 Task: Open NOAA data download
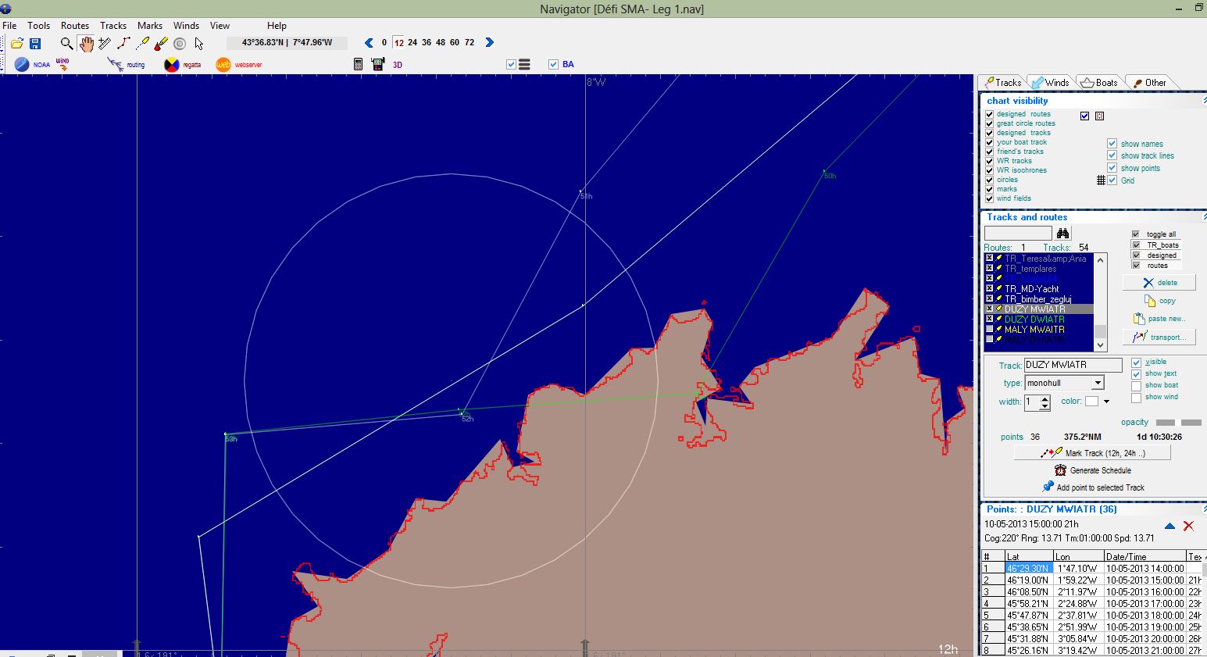[x=31, y=65]
